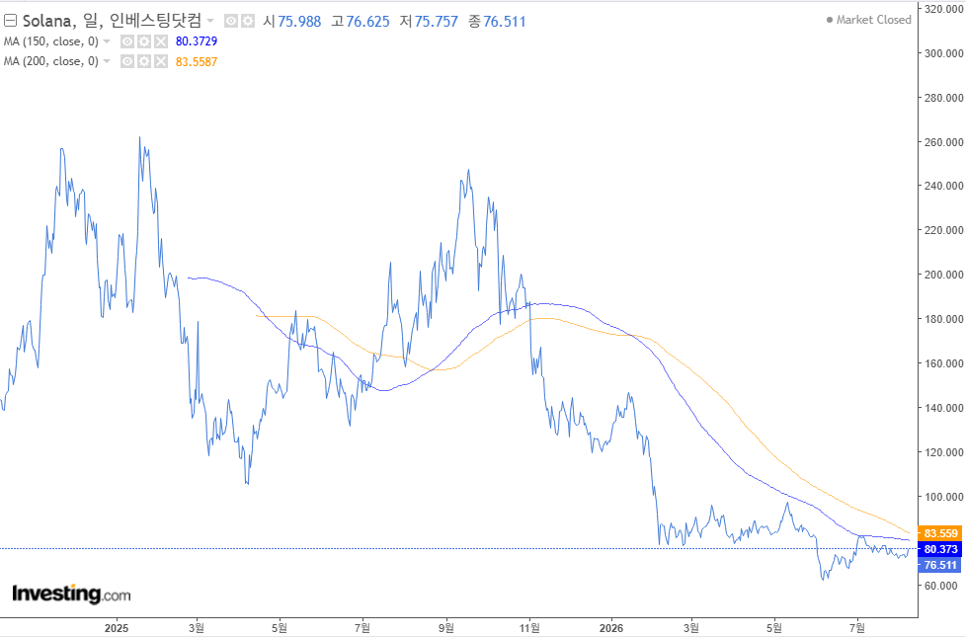Click the orange 83.559 price axis label
The height and width of the screenshot is (637, 966).
pyautogui.click(x=940, y=533)
